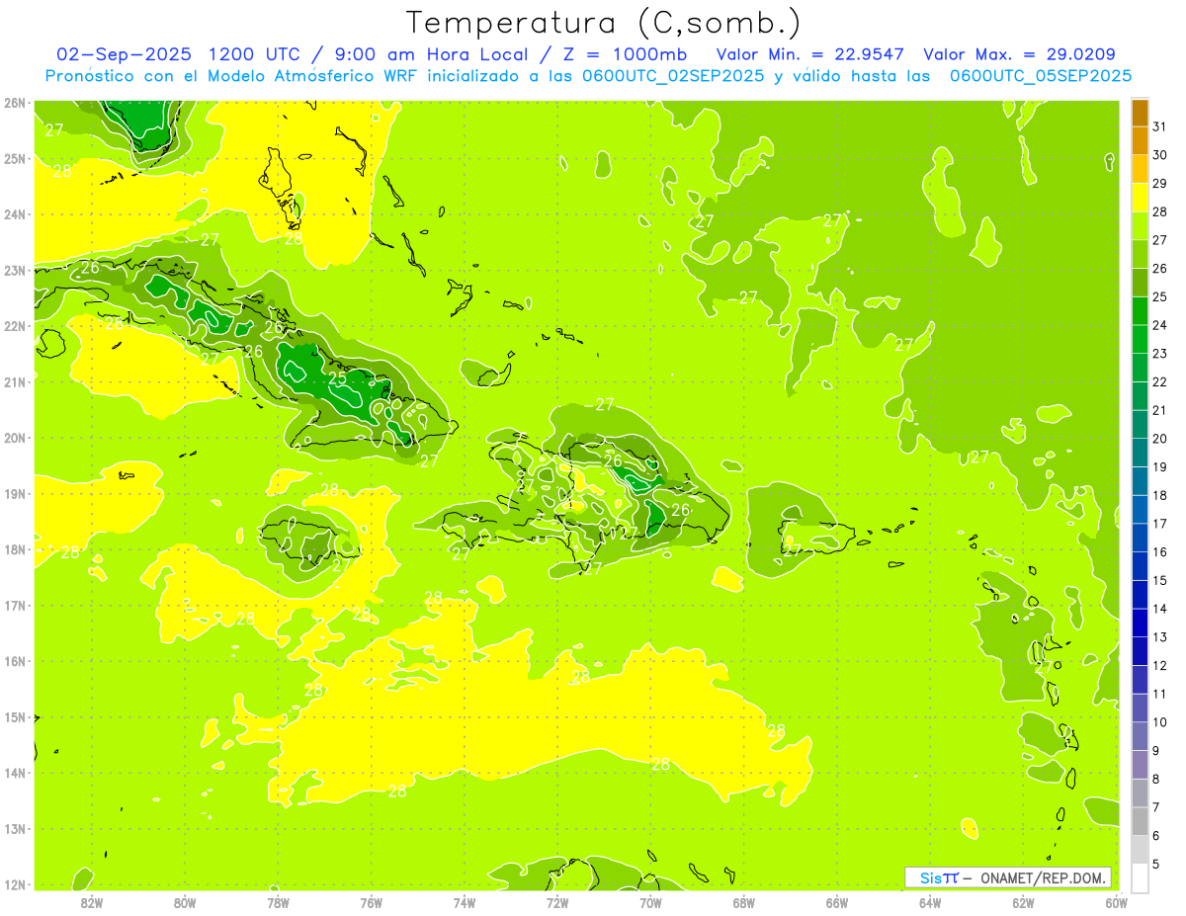The height and width of the screenshot is (916, 1186).
Task: Pick the legend color band between 6 and 7
Action: 1140,821
